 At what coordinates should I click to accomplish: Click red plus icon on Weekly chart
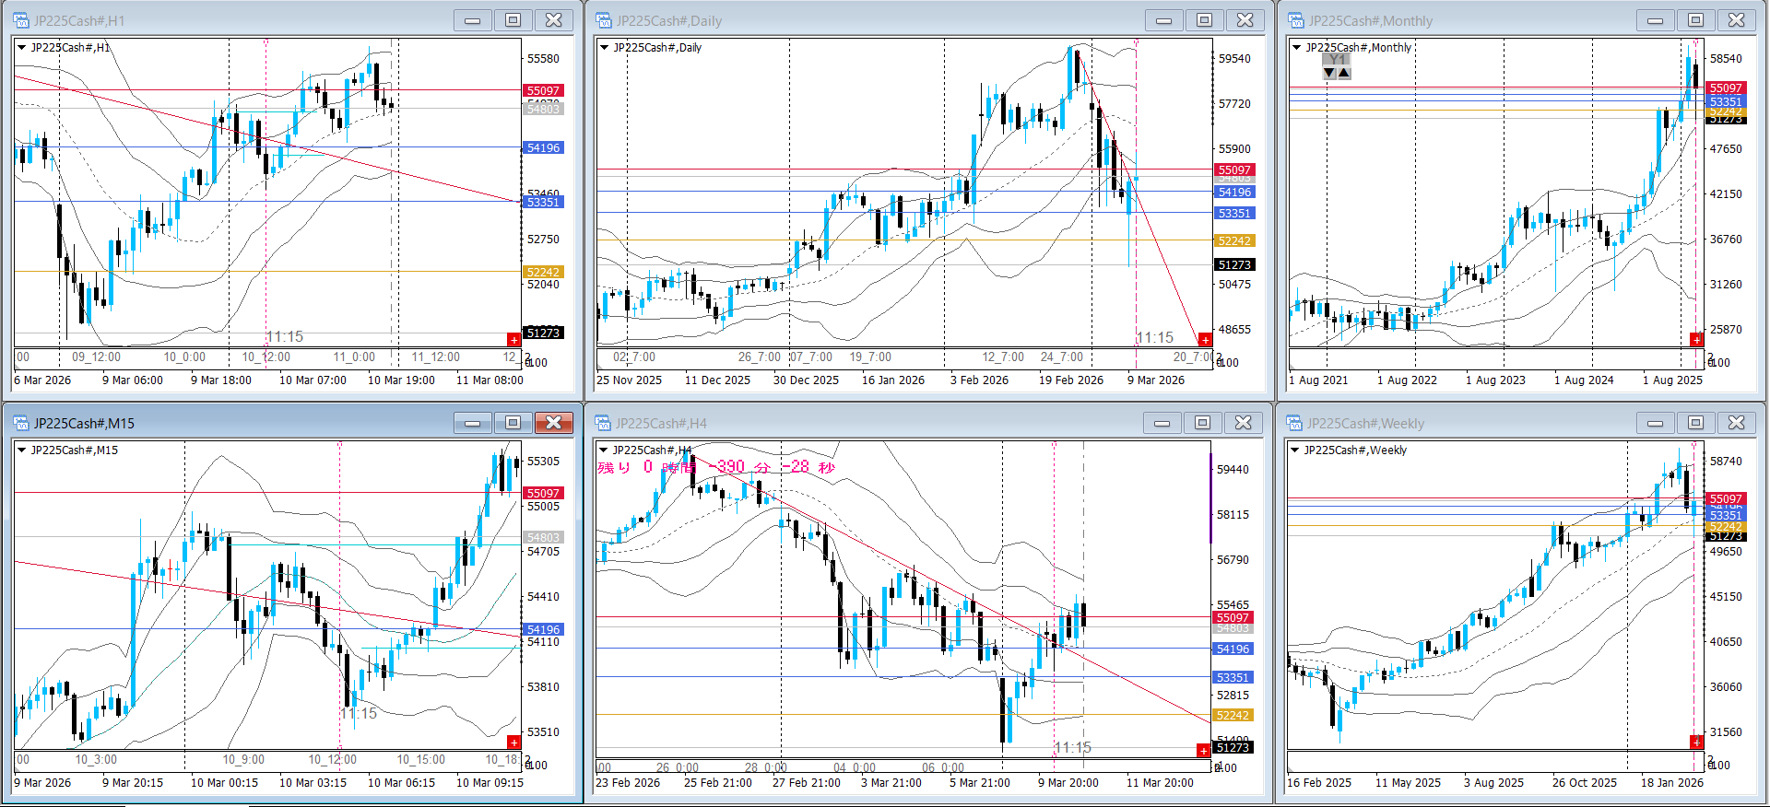[1695, 743]
